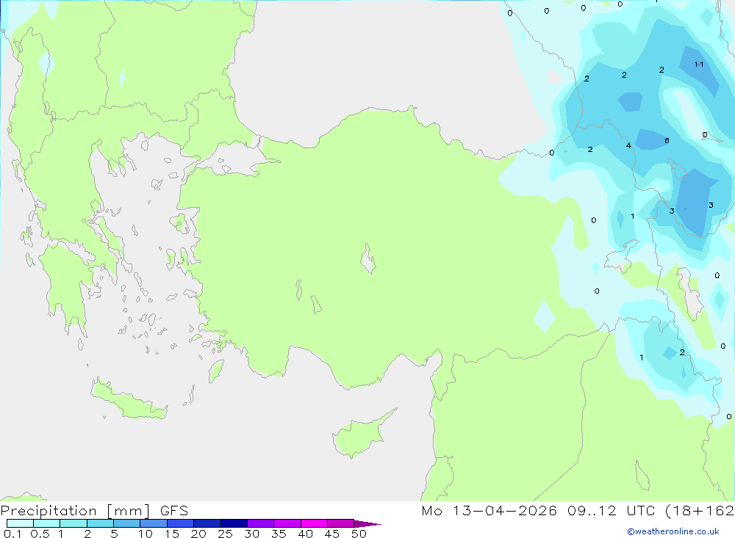Click the 'GFS' model label

(x=174, y=511)
